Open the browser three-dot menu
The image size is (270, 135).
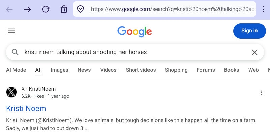click(x=263, y=9)
